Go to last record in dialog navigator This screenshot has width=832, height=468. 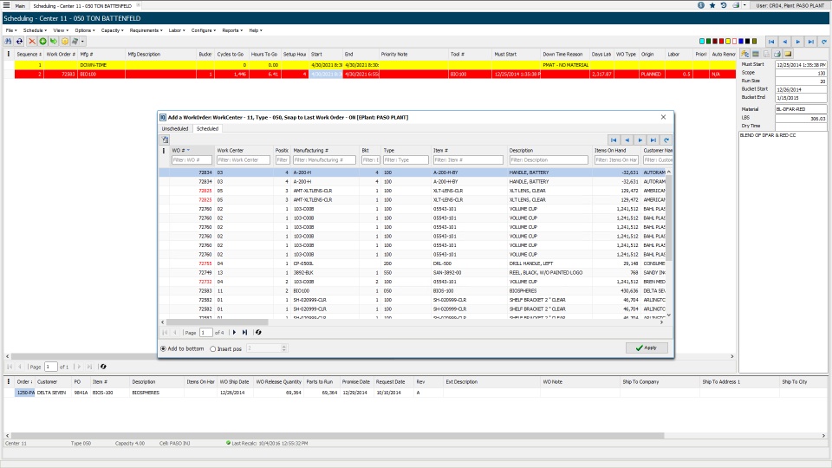tap(653, 140)
